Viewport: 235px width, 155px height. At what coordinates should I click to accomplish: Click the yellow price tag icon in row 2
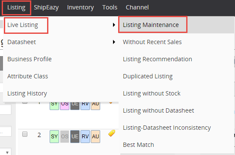click(x=112, y=133)
